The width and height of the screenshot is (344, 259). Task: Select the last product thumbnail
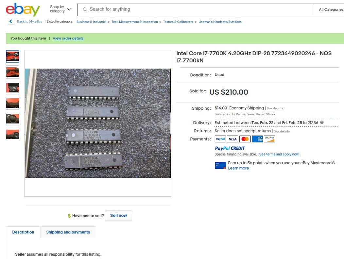(x=13, y=134)
